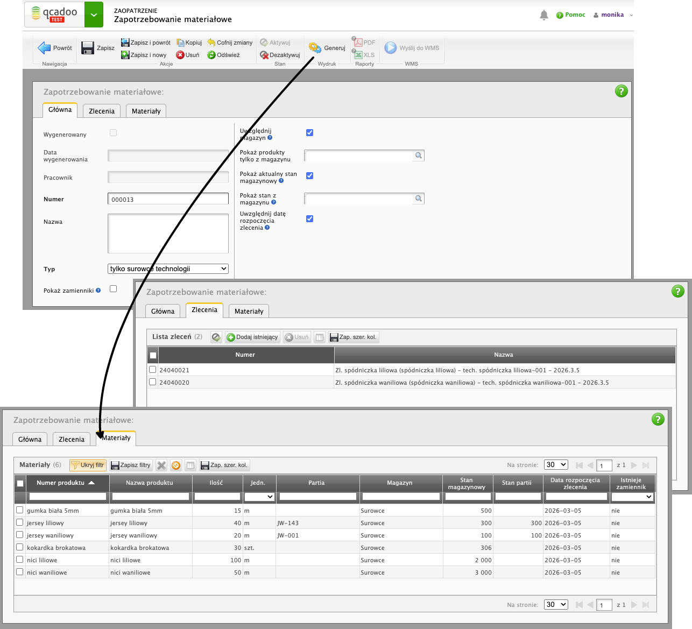Click the Cofnij zmiany undo icon
Screen dimensions: 692x629
click(x=211, y=43)
